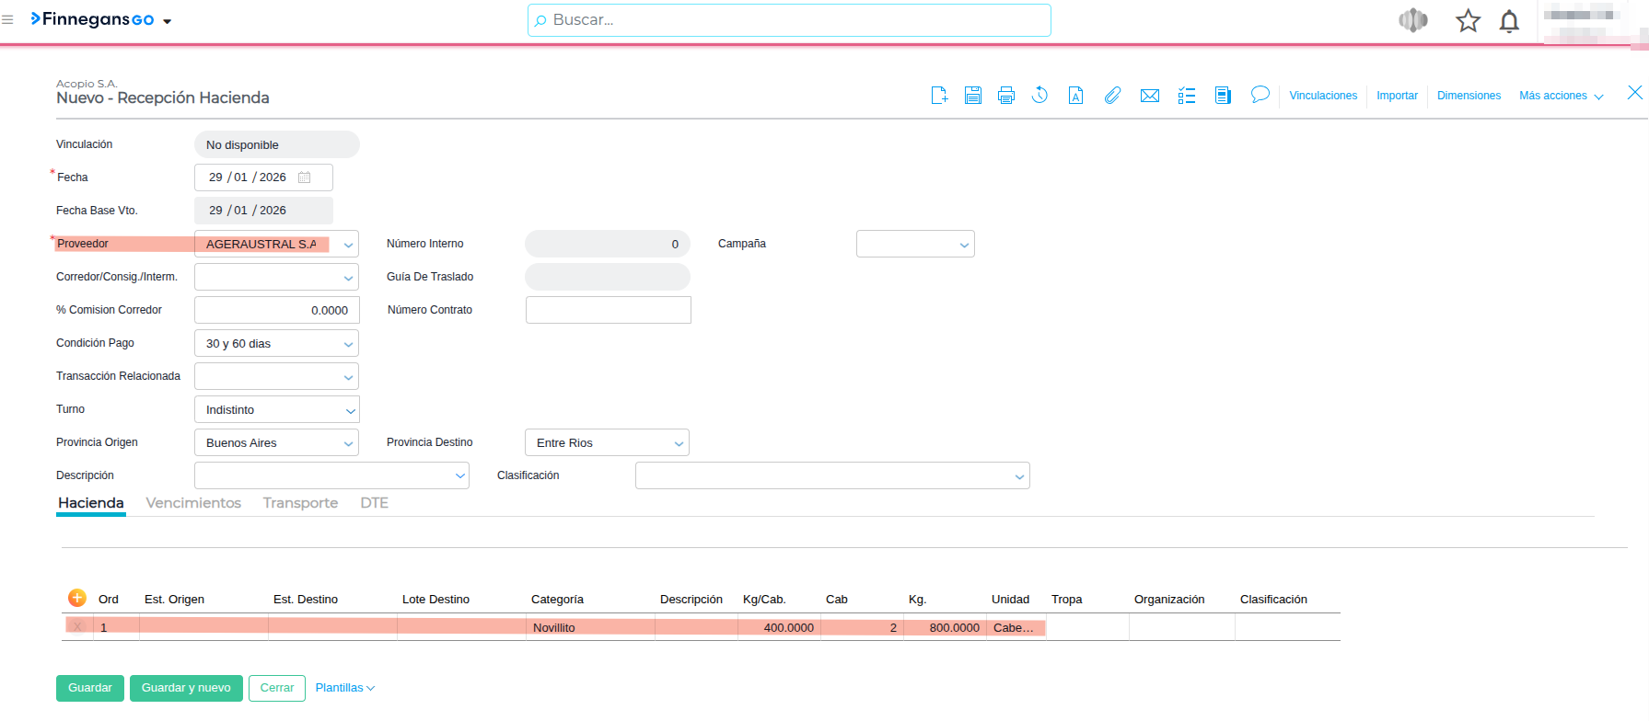The width and height of the screenshot is (1649, 721).
Task: Click the Guardar button
Action: pyautogui.click(x=89, y=688)
